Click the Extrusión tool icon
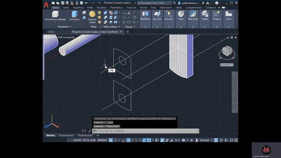The height and width of the screenshot is (158, 281). click(75, 14)
